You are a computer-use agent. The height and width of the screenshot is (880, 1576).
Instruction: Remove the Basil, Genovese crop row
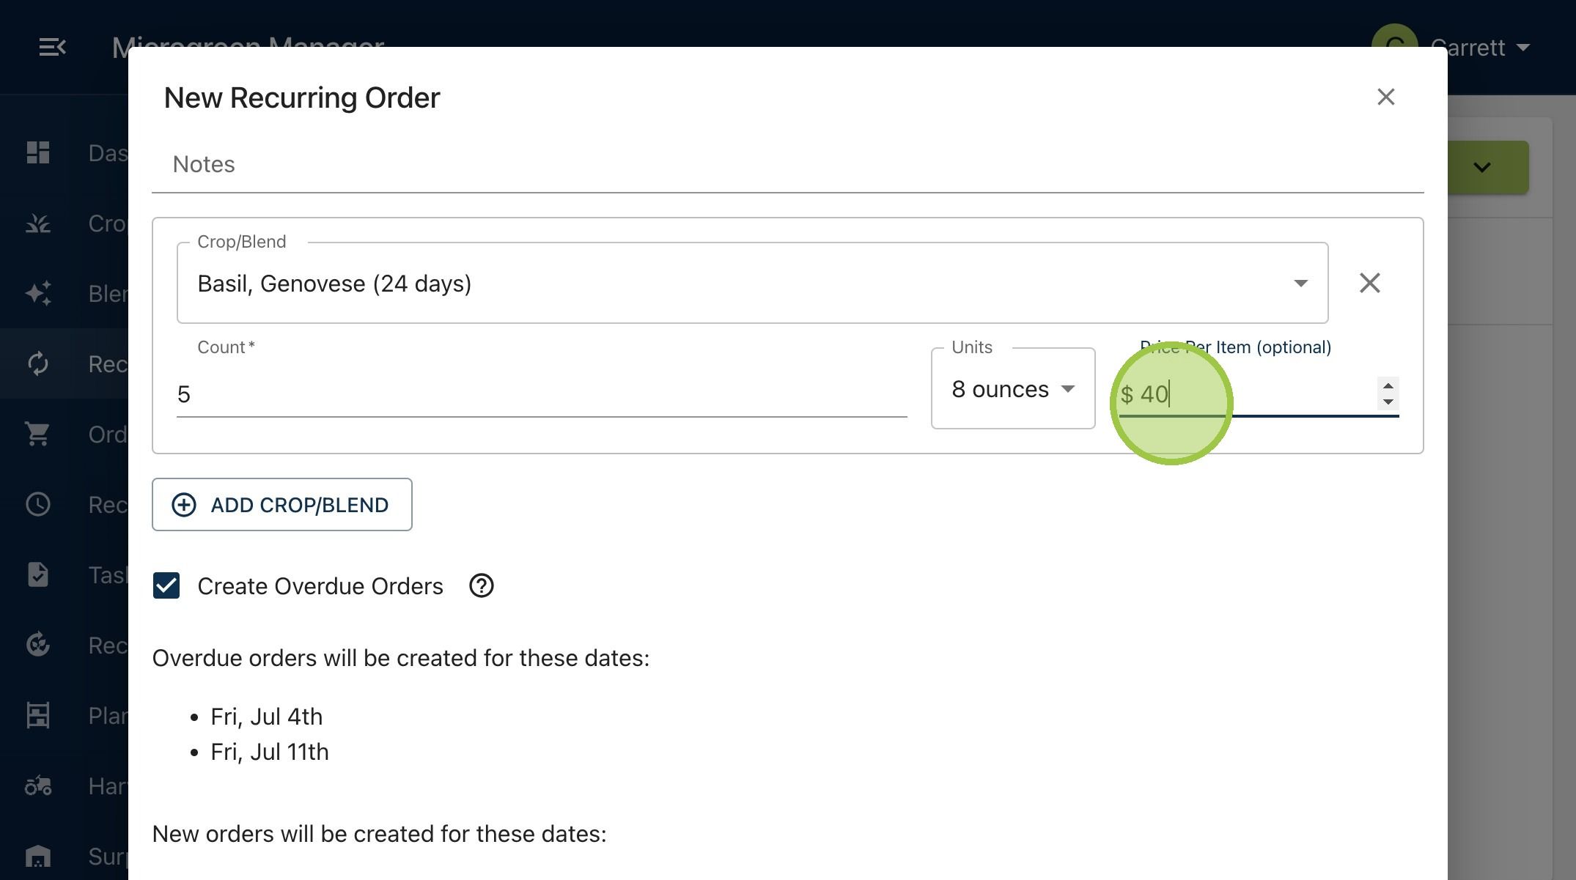[1369, 283]
